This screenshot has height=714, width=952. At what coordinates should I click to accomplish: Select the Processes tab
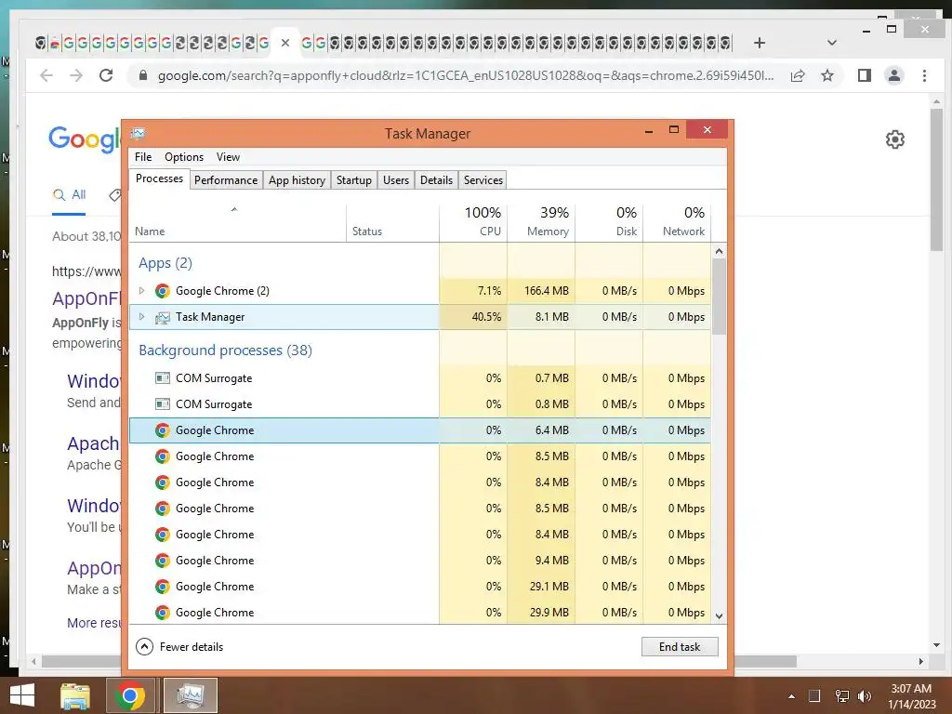tap(159, 178)
